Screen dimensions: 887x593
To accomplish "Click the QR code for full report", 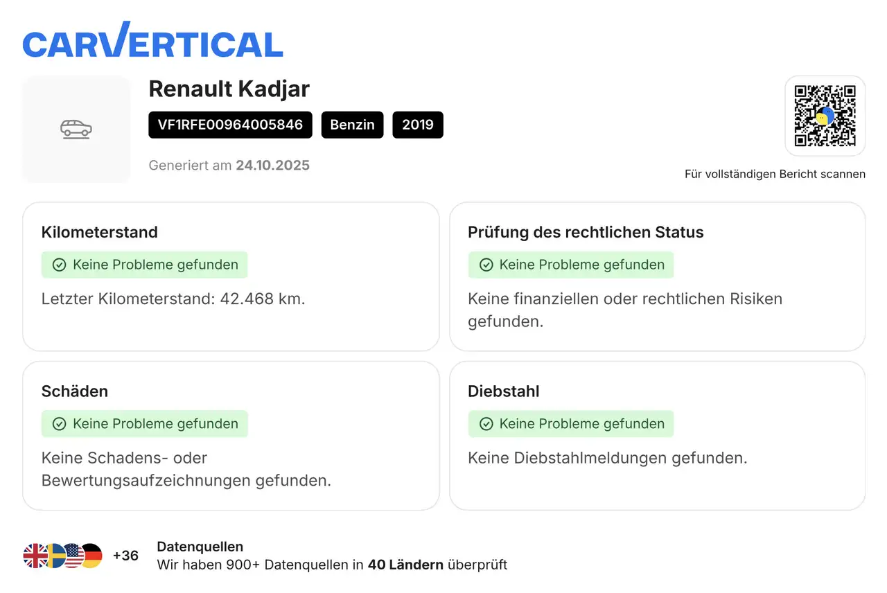I will tap(825, 116).
